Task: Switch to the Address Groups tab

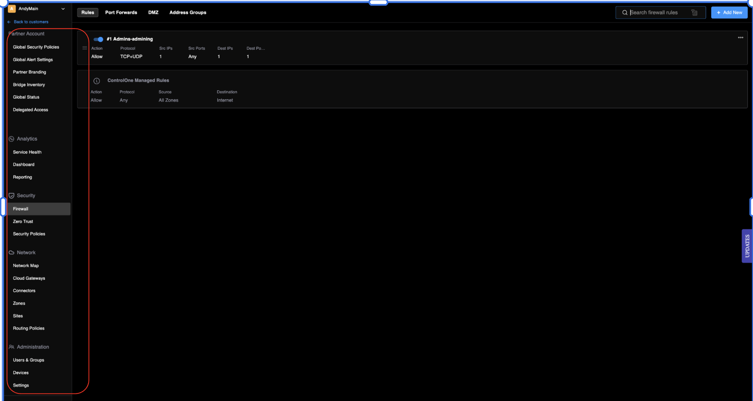Action: tap(188, 12)
